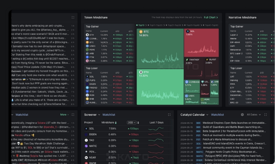Select the SOL 7.88% red heat map tile
The image size is (275, 164).
tap(201, 43)
